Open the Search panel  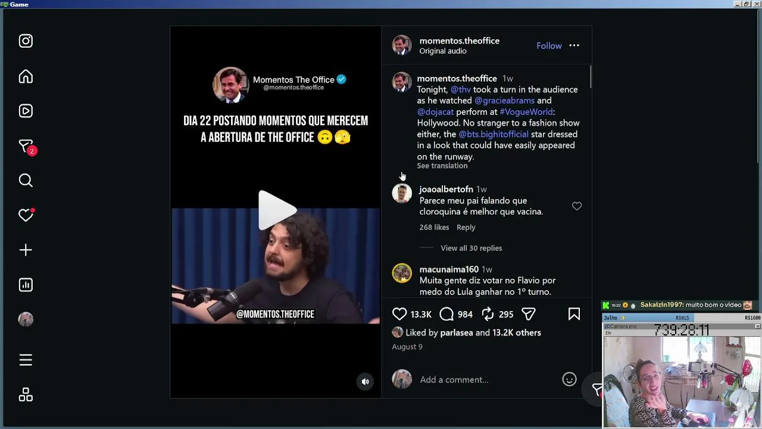26,181
